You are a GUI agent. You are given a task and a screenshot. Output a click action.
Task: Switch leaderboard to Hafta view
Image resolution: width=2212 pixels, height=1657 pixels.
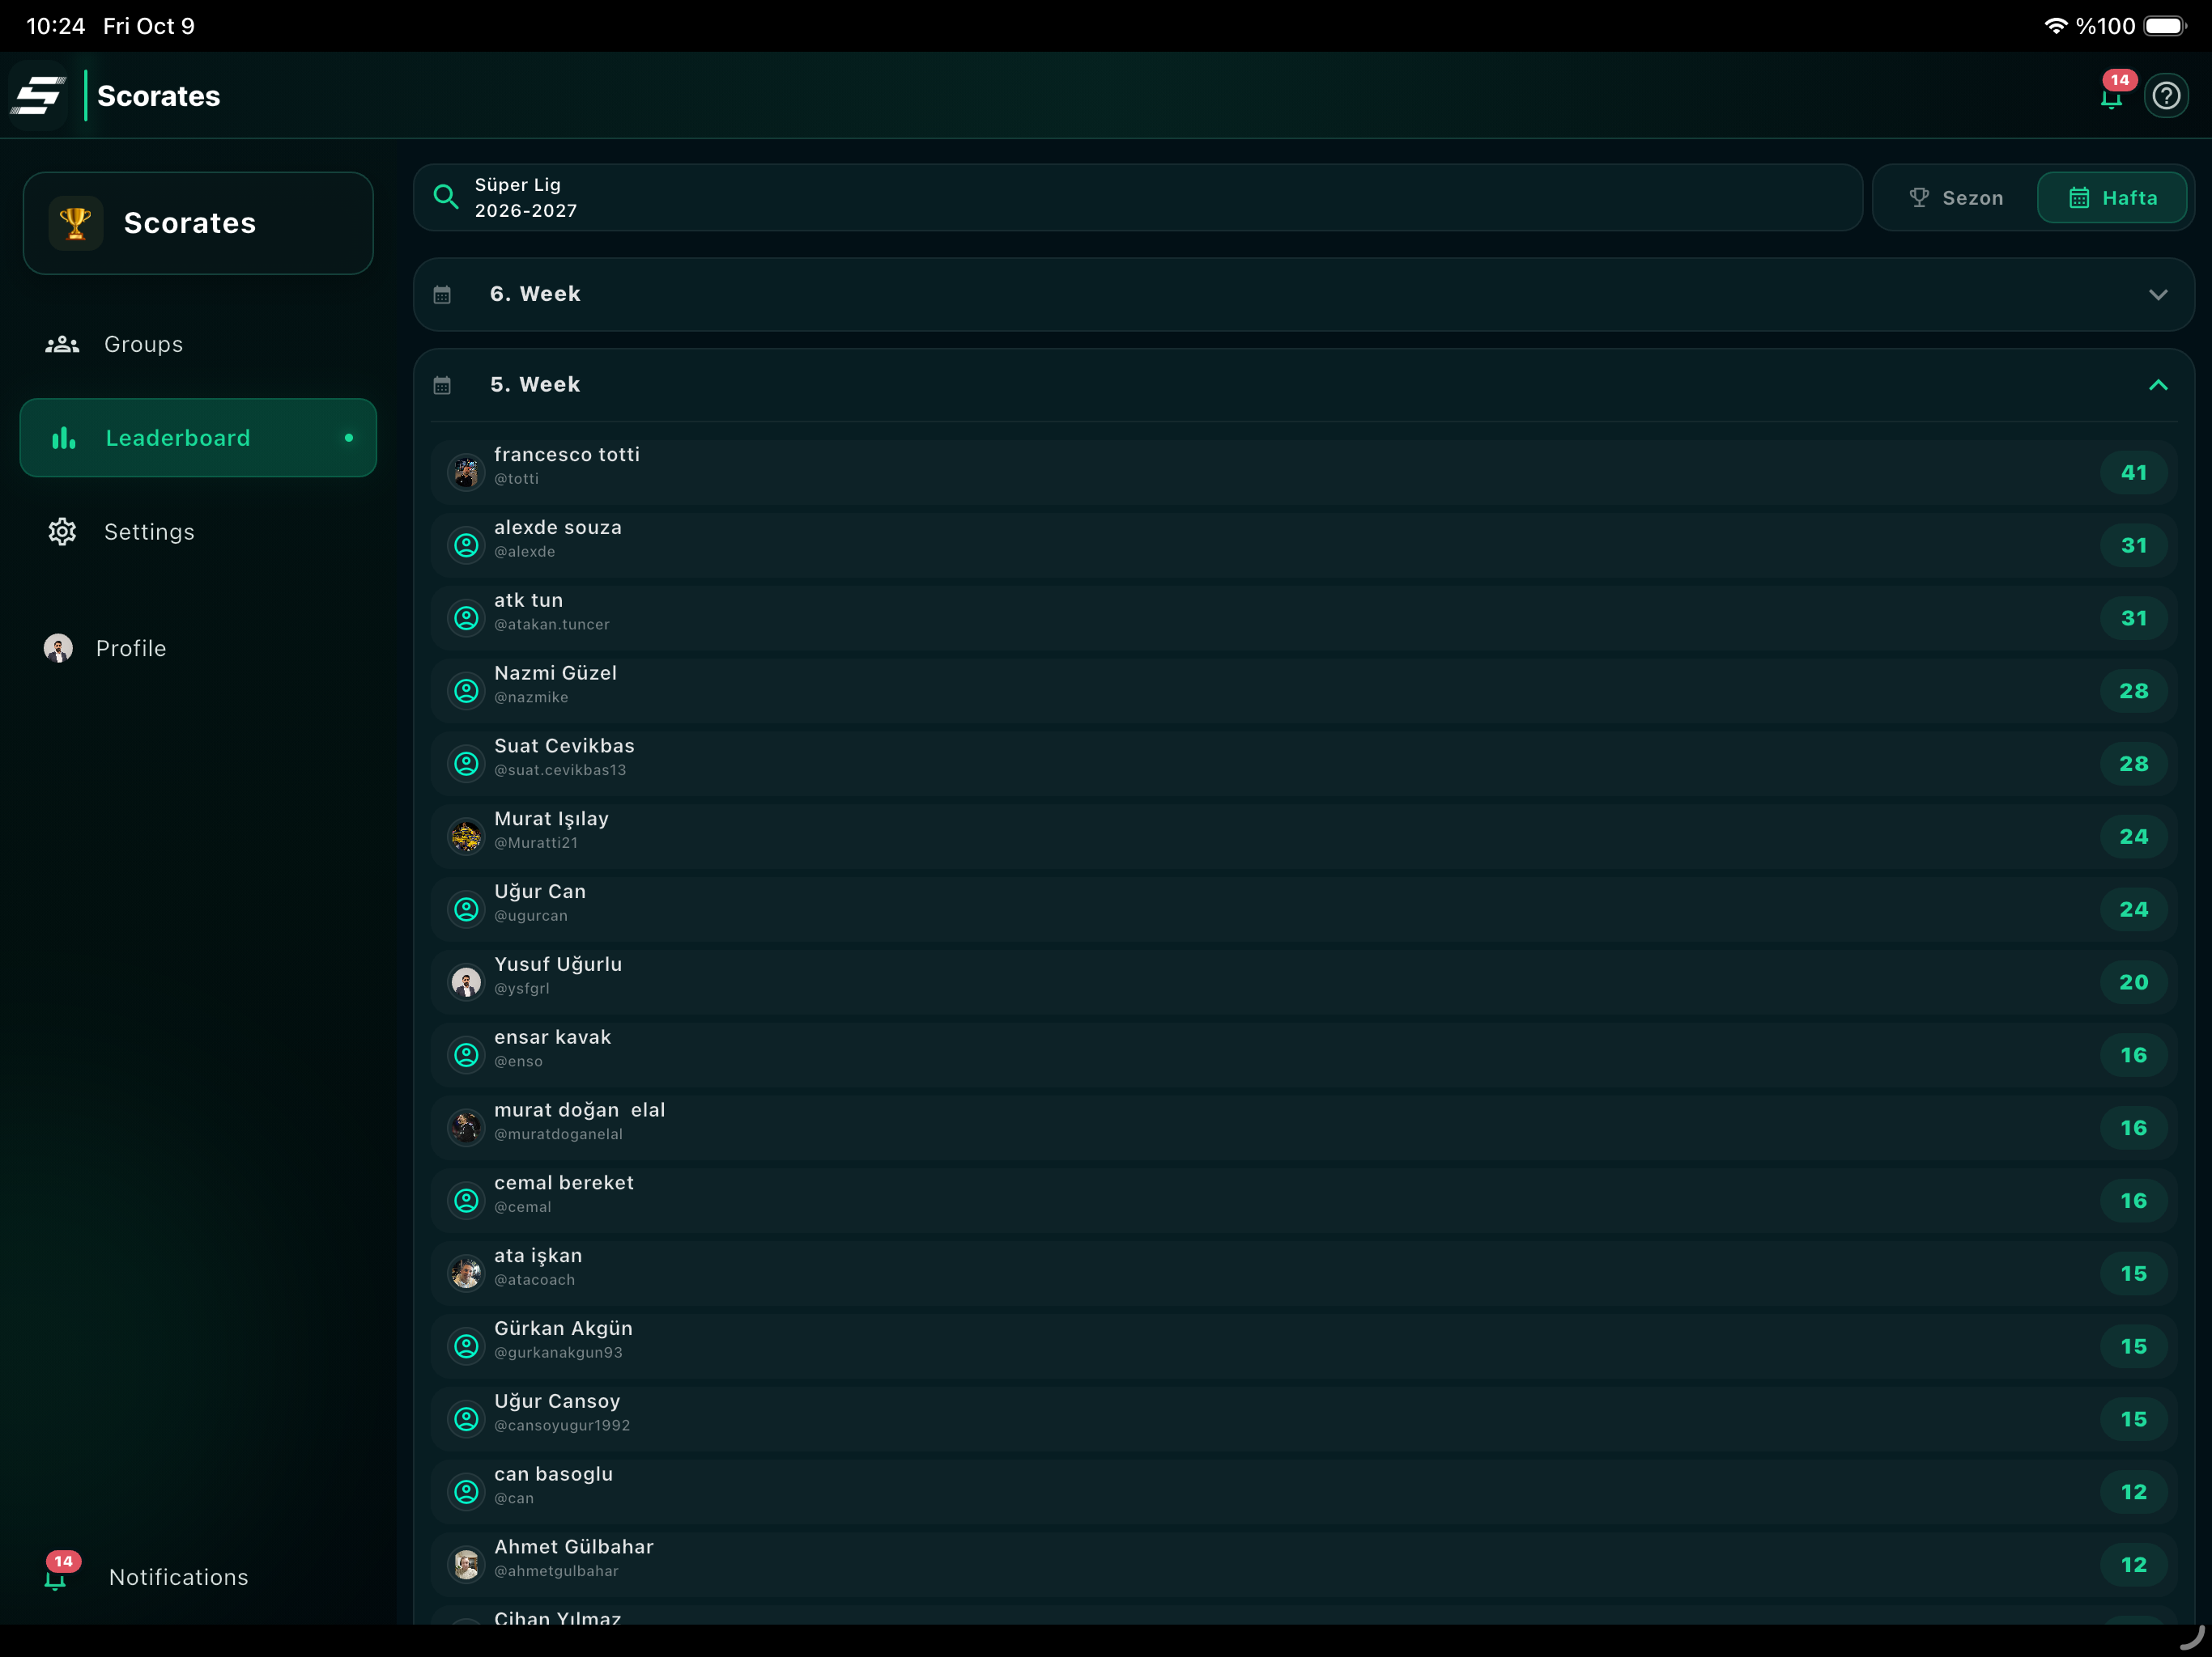point(2112,198)
